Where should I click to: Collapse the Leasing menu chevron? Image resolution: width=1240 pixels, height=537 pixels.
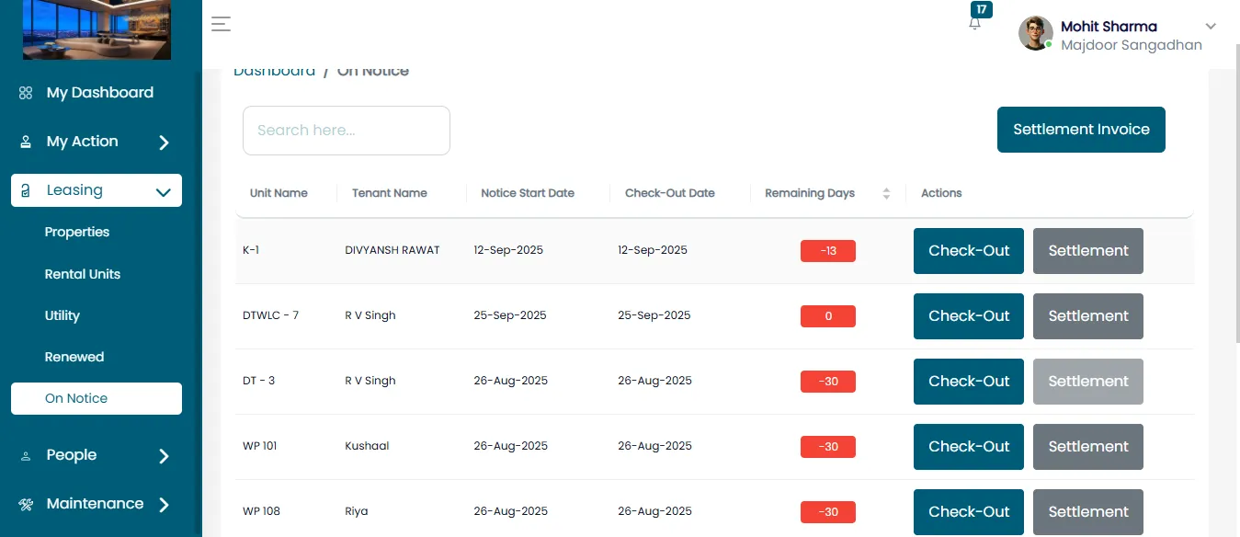(x=164, y=191)
